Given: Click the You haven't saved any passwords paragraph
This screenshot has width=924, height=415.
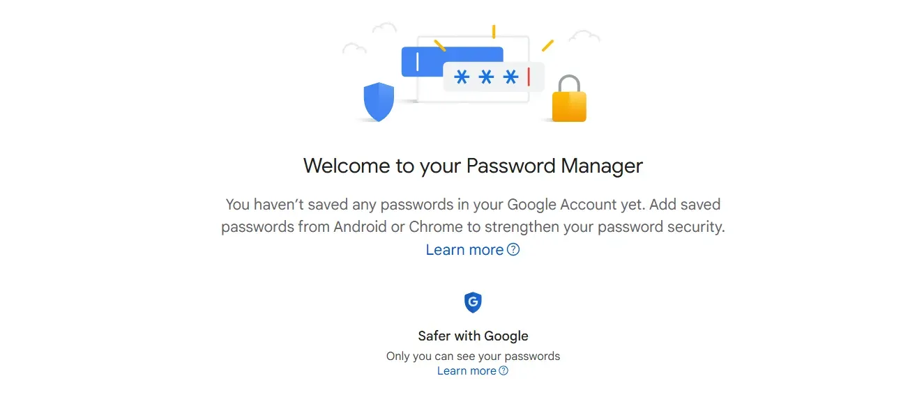Looking at the screenshot, I should click(473, 216).
